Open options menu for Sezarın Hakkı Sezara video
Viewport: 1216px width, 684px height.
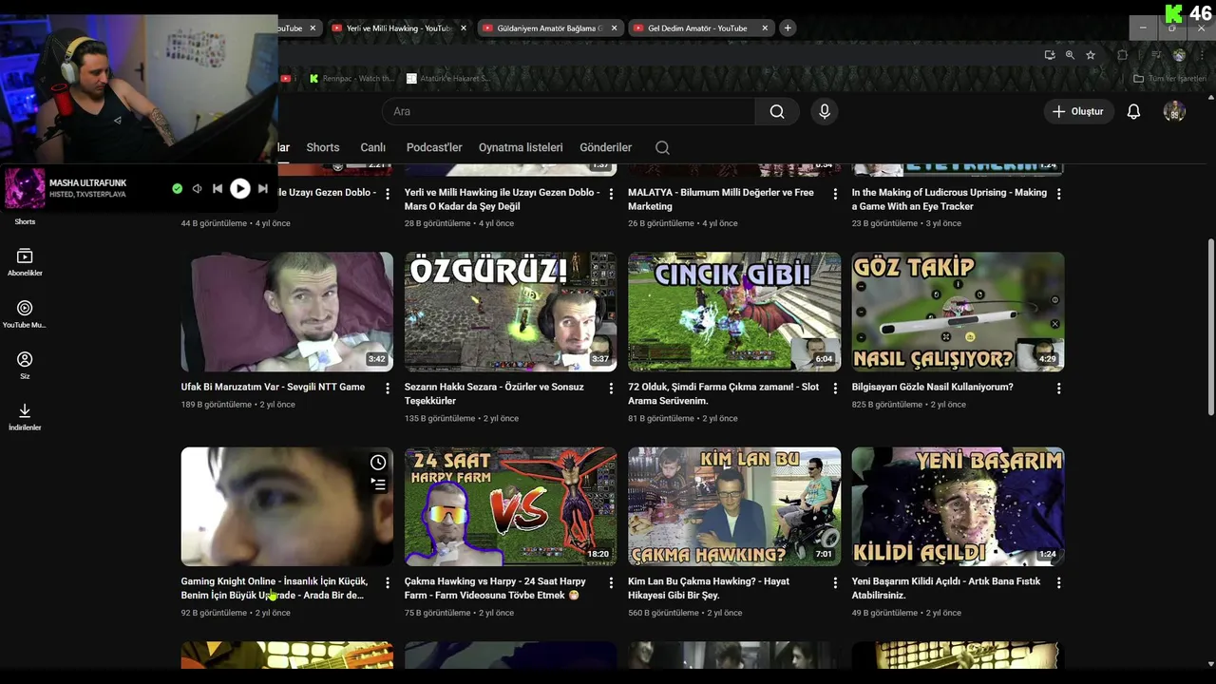[611, 389]
